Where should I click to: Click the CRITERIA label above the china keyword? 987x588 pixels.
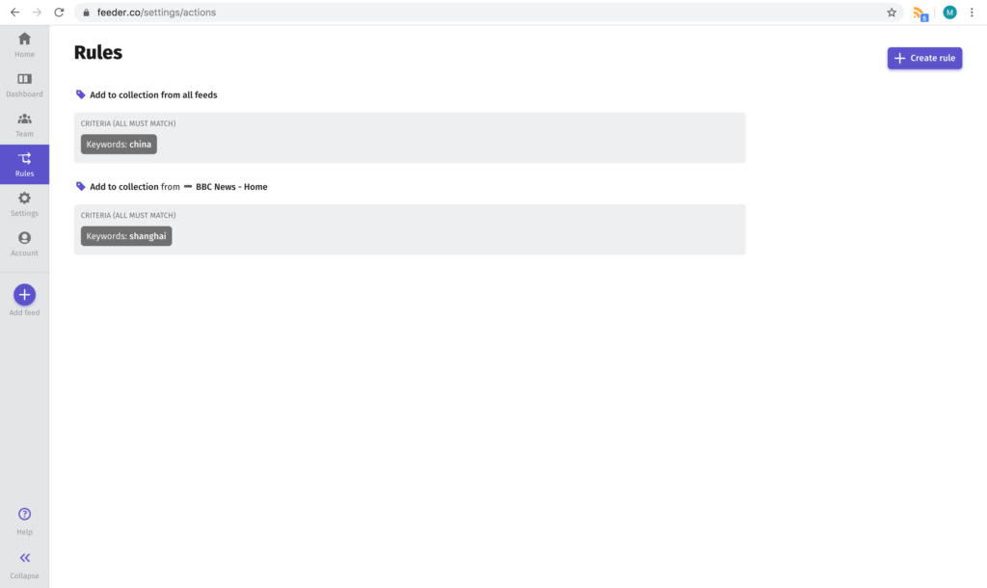pos(128,123)
